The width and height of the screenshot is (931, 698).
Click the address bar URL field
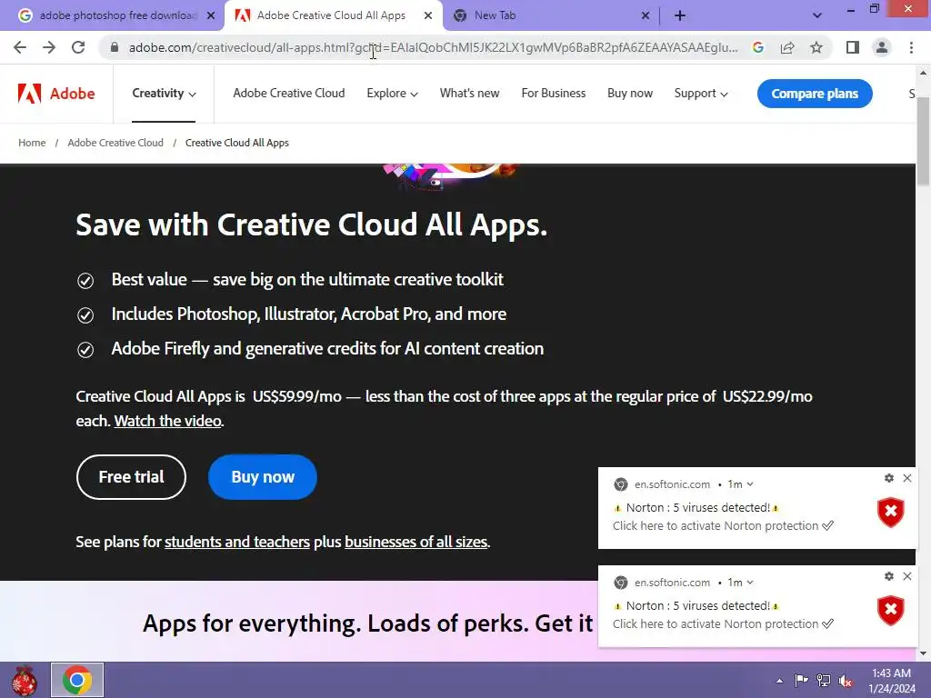pyautogui.click(x=434, y=47)
